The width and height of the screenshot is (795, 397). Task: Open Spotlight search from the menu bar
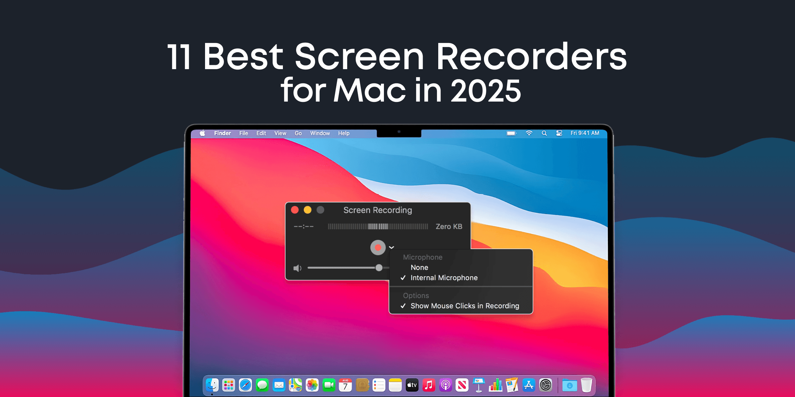click(x=544, y=133)
